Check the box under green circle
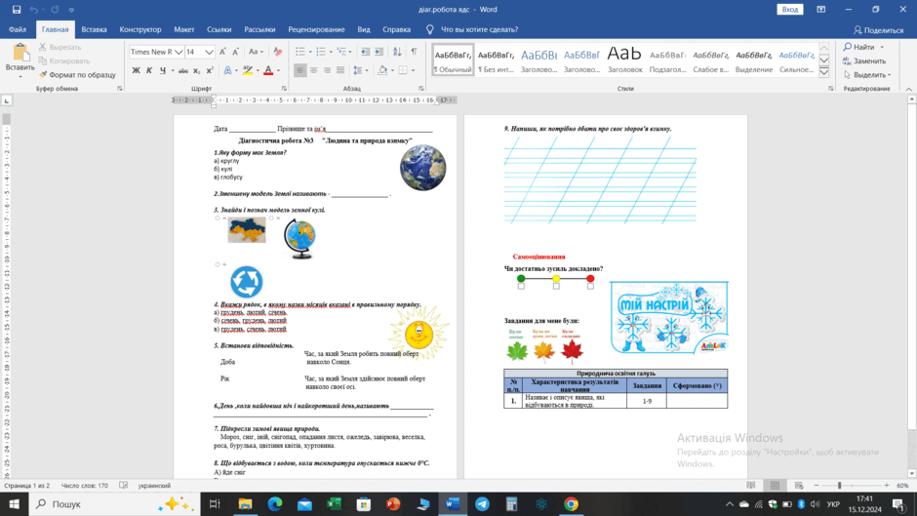 pyautogui.click(x=521, y=286)
